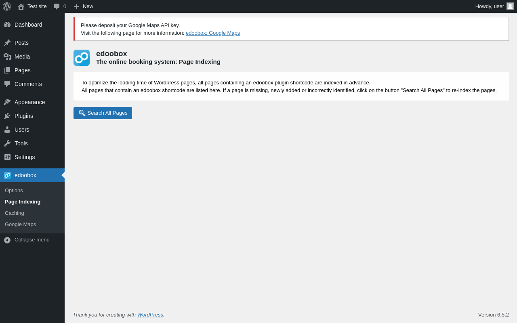Screen dimensions: 517x323
Task: Click the WordPress logo icon
Action: click(7, 6)
